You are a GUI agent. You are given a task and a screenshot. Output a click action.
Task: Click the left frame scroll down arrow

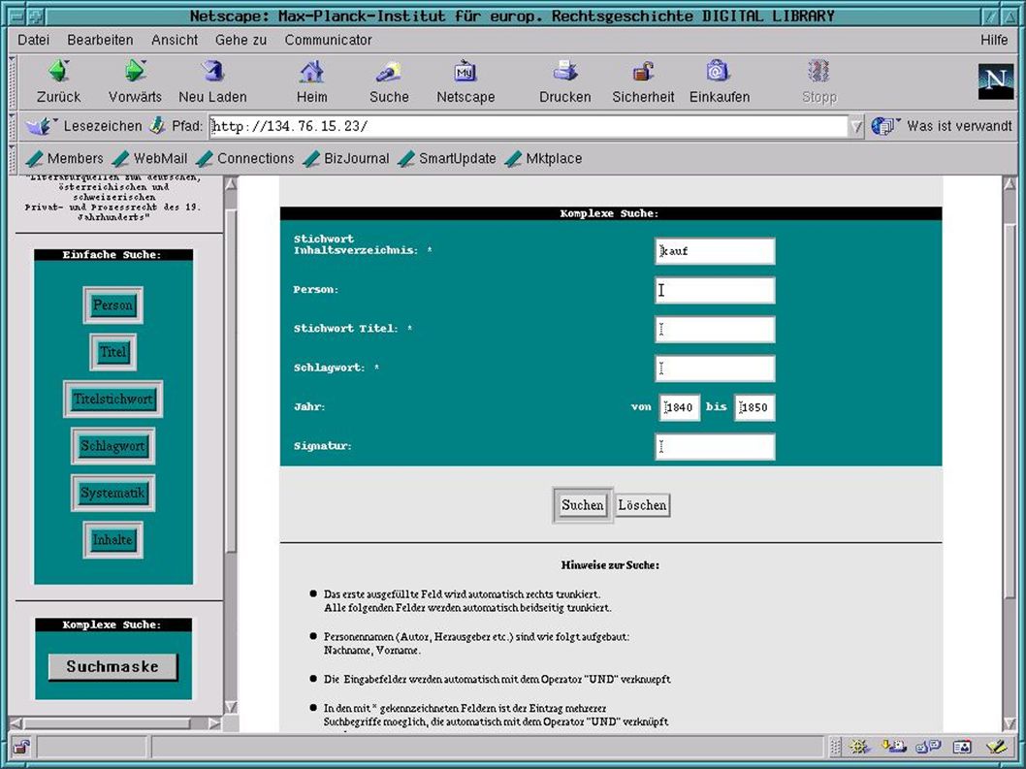pos(231,707)
